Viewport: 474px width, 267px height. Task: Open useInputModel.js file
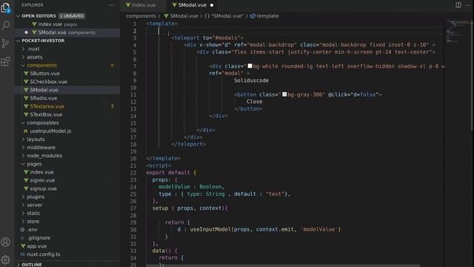(50, 131)
